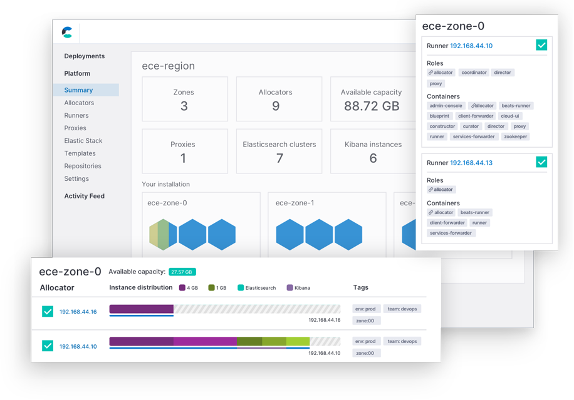Toggle checkbox for allocator 192.168.44.10
The height and width of the screenshot is (400, 574).
48,346
